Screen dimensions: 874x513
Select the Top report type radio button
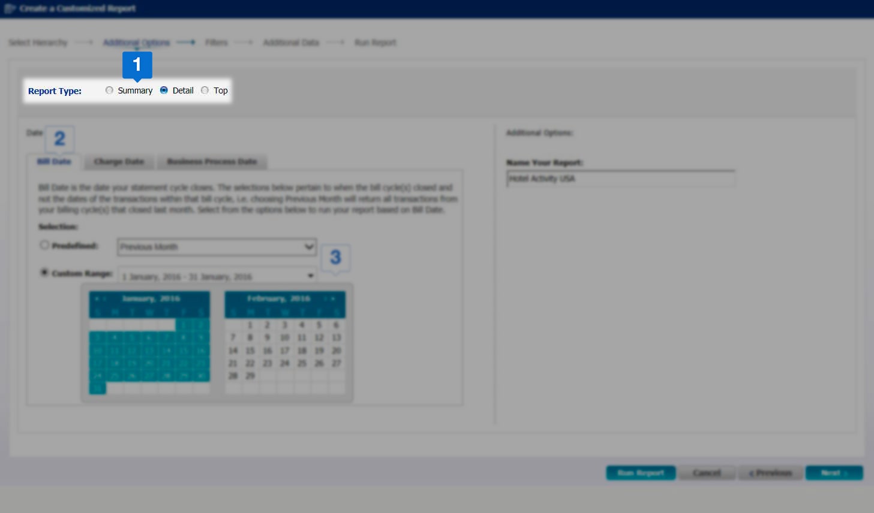205,90
